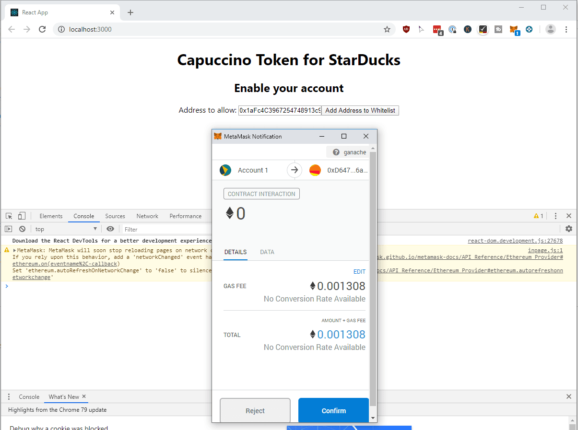Select the drawer Console tab

29,397
